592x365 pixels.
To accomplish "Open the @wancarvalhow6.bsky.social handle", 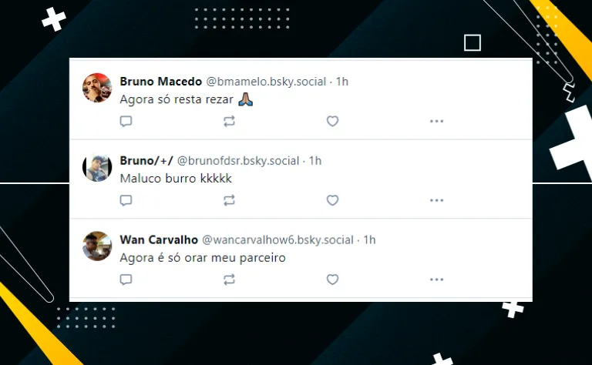I will point(277,240).
